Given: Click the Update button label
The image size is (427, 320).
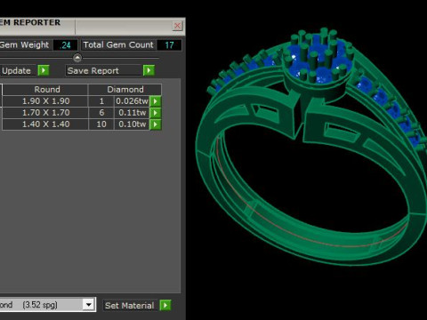Looking at the screenshot, I should (x=16, y=71).
